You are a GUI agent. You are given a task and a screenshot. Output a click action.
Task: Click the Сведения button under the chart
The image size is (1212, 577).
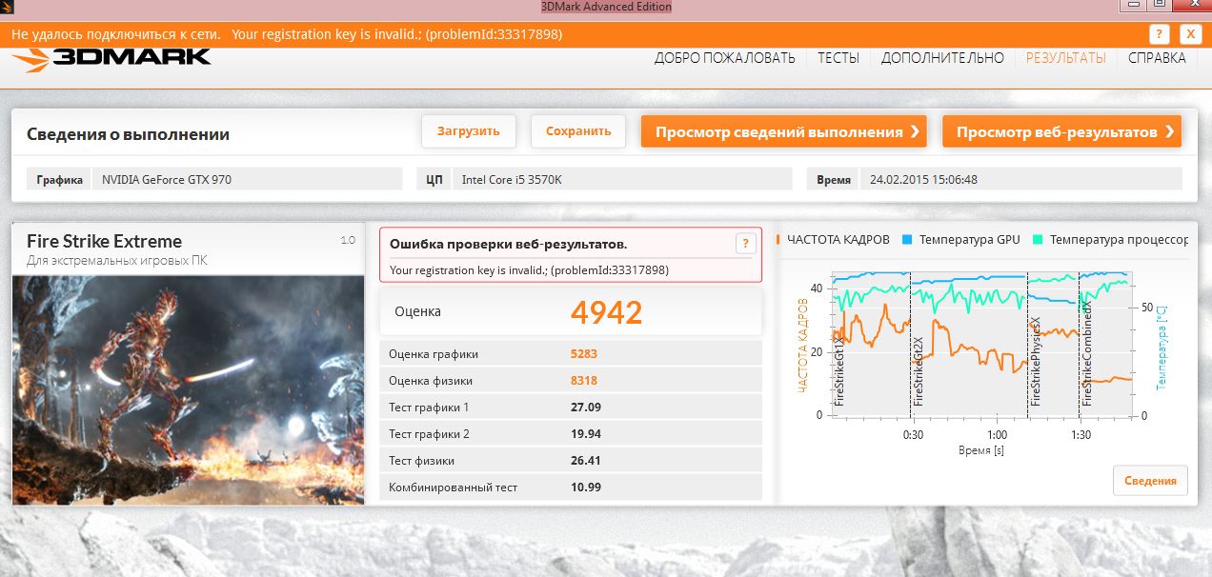point(1150,481)
